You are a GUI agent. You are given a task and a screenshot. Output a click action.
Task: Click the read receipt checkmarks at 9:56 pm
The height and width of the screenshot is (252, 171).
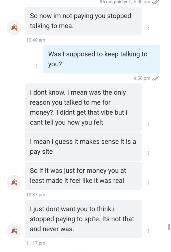tap(155, 78)
